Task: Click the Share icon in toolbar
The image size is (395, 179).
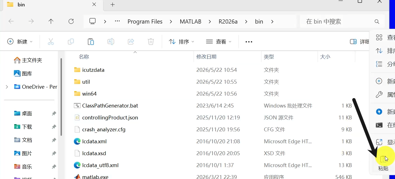Action: tap(131, 42)
